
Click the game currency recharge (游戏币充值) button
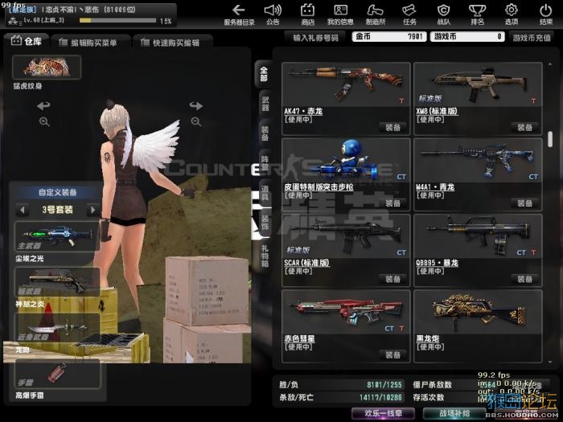pos(532,37)
